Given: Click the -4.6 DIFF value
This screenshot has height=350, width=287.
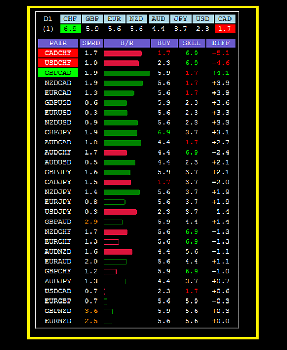Looking at the screenshot, I should [221, 63].
